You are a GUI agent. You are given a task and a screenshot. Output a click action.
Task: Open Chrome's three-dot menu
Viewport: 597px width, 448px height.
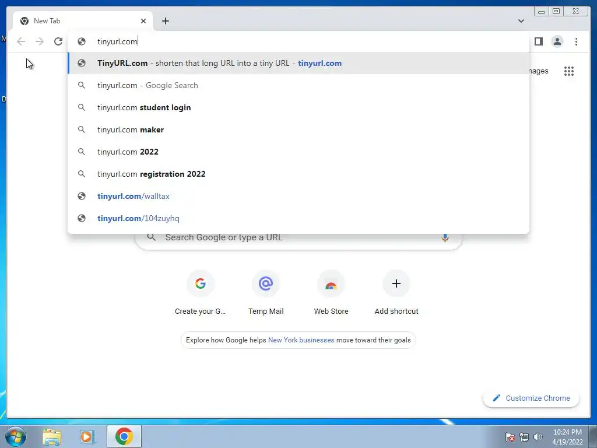[x=576, y=41]
